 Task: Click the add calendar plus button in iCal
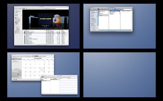click(x=13, y=79)
